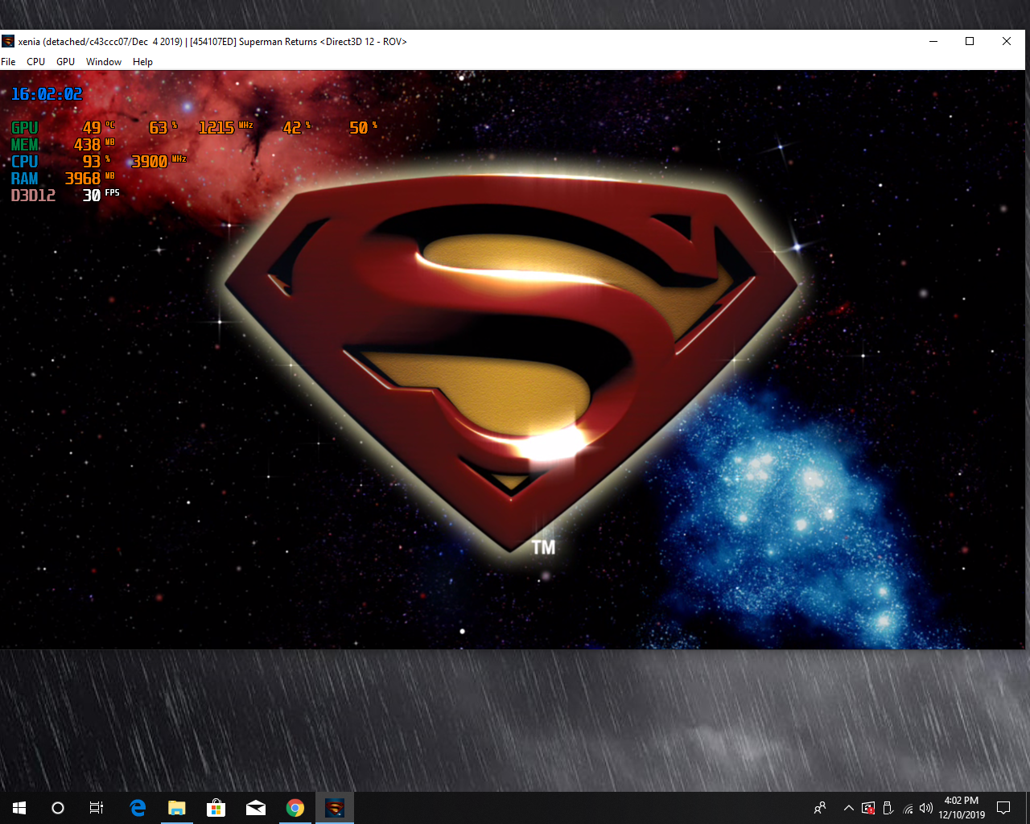Image resolution: width=1030 pixels, height=824 pixels.
Task: Open the Microsoft Store from the taskbar
Action: [216, 808]
